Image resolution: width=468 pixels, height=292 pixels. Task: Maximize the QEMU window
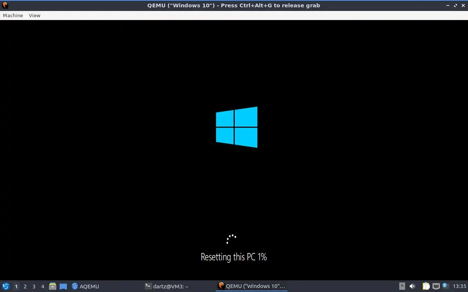coord(456,5)
